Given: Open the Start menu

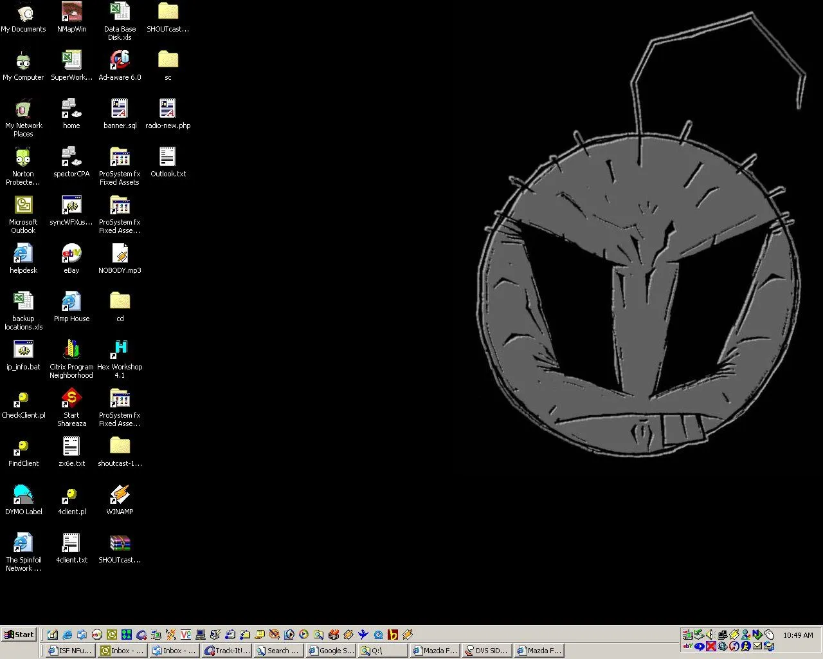Looking at the screenshot, I should (19, 635).
